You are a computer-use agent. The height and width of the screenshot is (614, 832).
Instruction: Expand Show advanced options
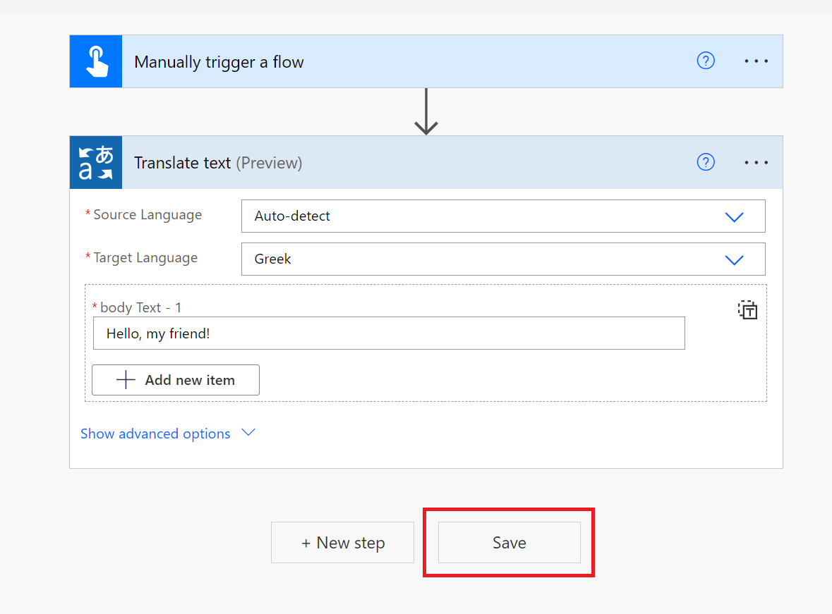pyautogui.click(x=156, y=434)
